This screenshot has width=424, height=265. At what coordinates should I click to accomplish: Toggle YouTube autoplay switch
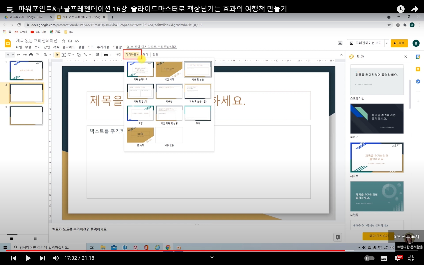pyautogui.click(x=369, y=258)
